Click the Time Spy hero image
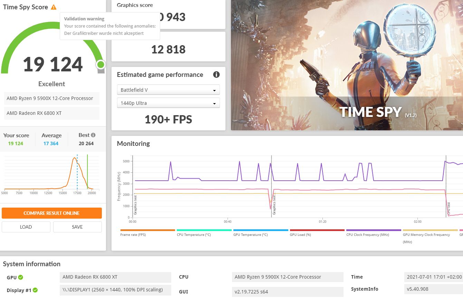 [x=347, y=65]
